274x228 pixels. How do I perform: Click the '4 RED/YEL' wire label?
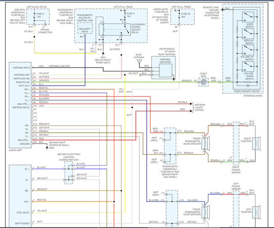coord(40,200)
